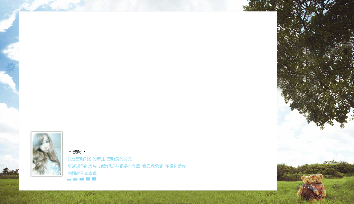Click the lyric "我愿意承受"
354x204 pixels.
(x=152, y=166)
